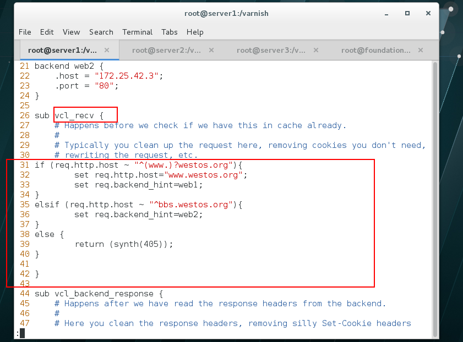Open the Terminal menu

pos(137,32)
